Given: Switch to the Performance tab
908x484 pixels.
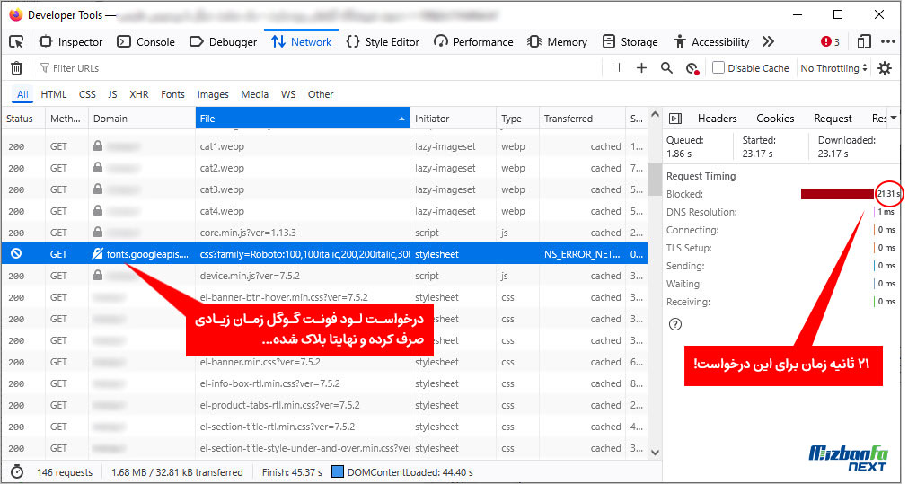Looking at the screenshot, I should (x=473, y=41).
